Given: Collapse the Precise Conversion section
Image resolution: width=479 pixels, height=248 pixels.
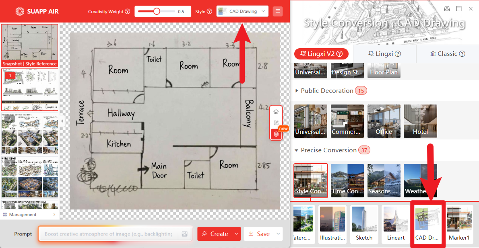Looking at the screenshot, I should click(297, 150).
